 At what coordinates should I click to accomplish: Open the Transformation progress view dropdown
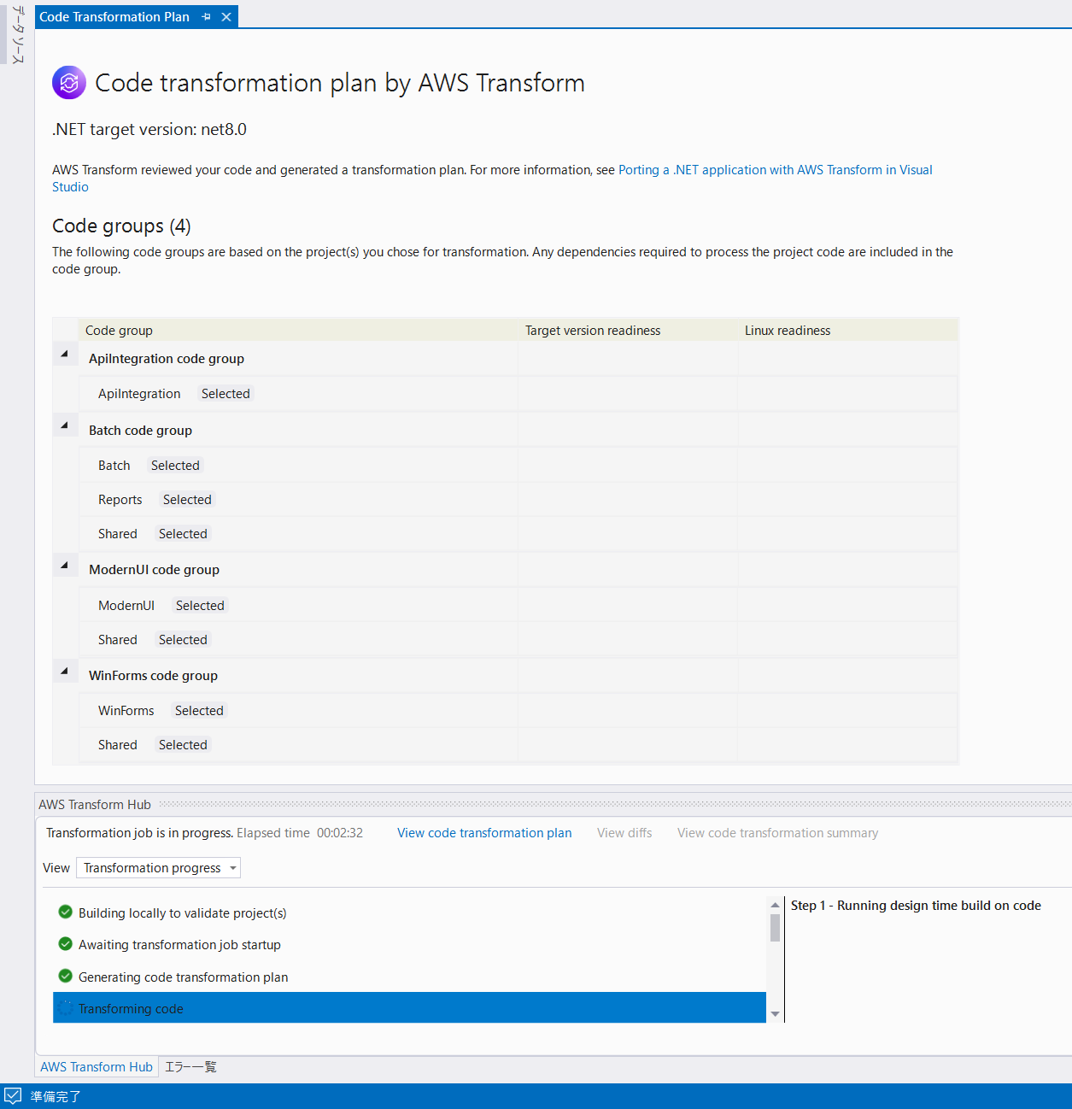(159, 868)
